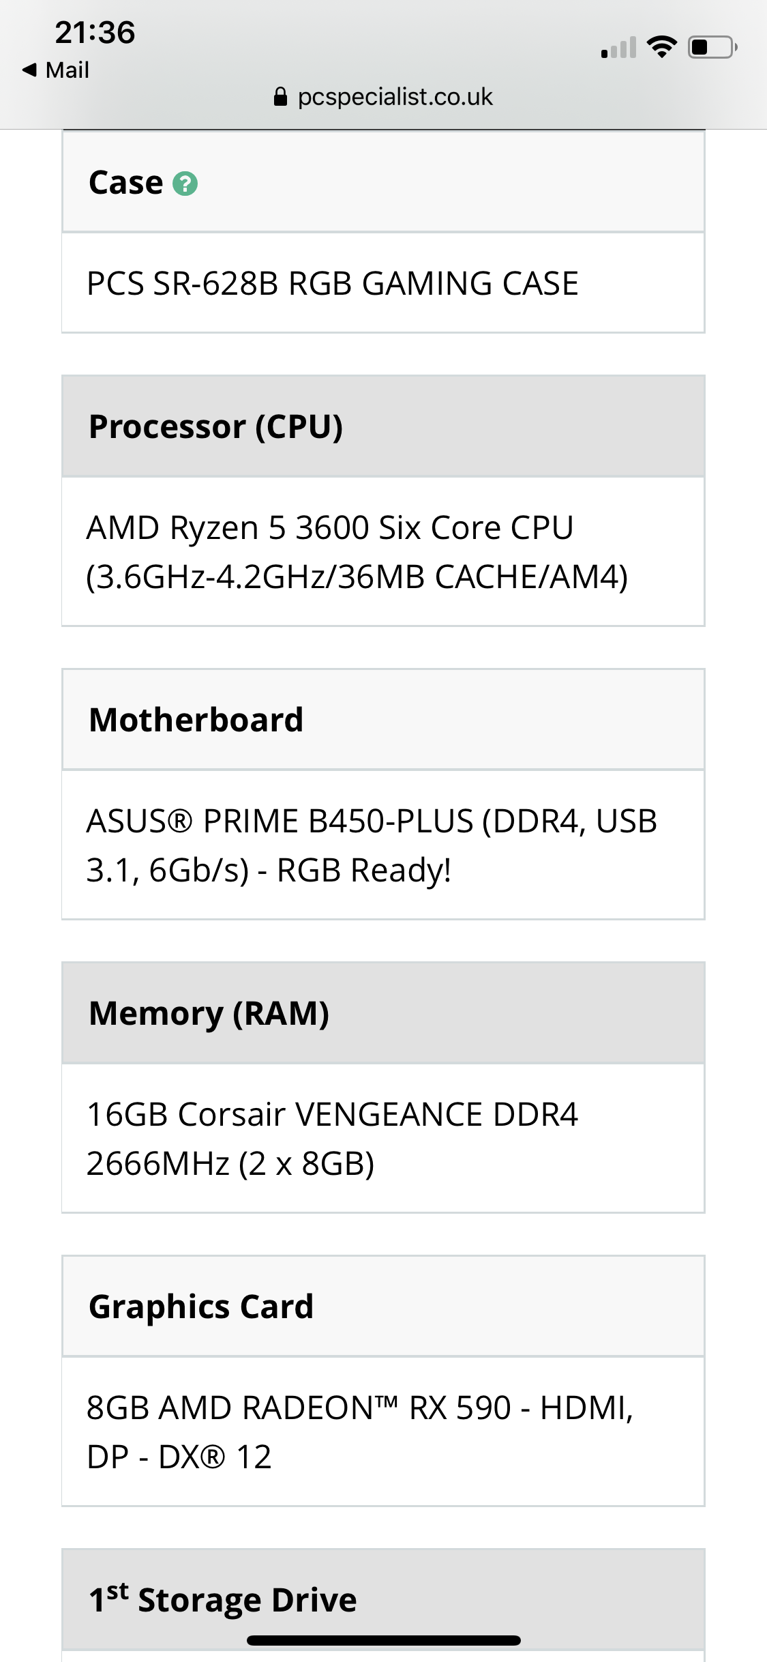
Task: Tap the padlock icon in the address bar
Action: pyautogui.click(x=280, y=97)
